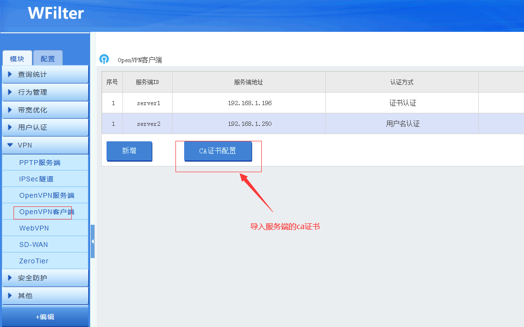
Task: Collapse sidebar using the splitter arrow handle
Action: [x=93, y=241]
